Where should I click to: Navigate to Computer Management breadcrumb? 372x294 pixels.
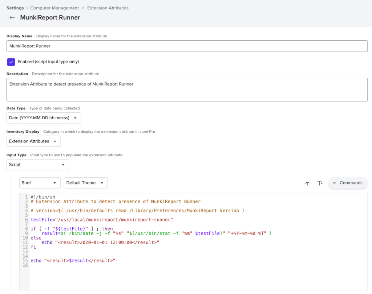54,8
